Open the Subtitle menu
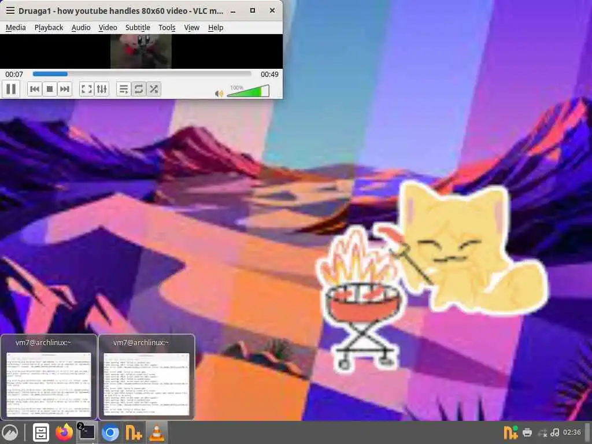Screen dimensions: 592x444 point(138,28)
